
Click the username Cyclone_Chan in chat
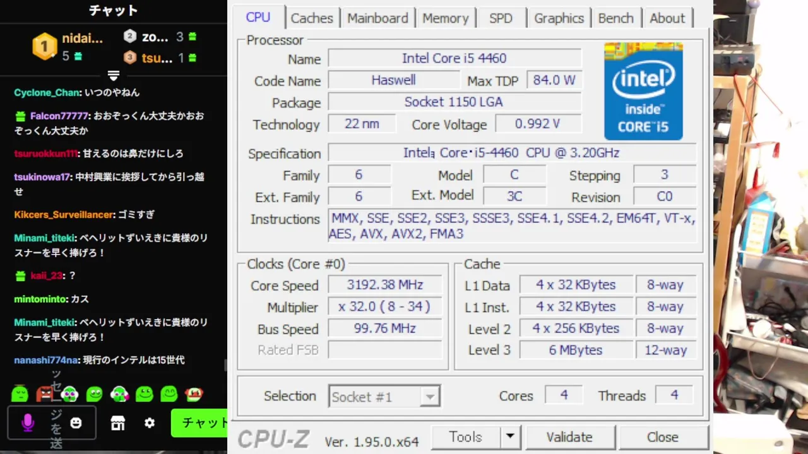tap(47, 93)
